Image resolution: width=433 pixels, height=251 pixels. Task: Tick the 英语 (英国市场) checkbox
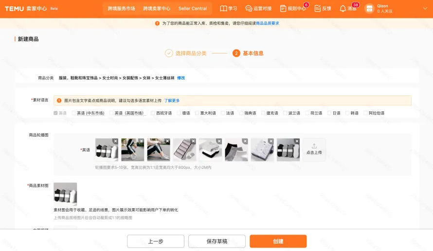pos(111,113)
